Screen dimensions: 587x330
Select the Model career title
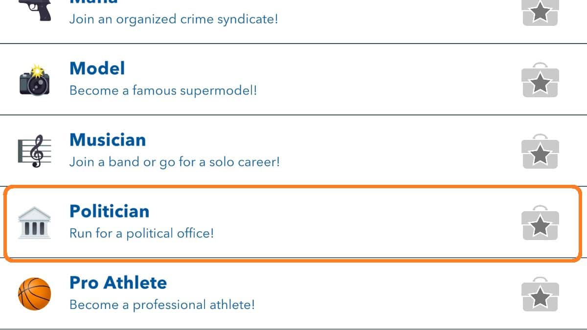click(97, 68)
